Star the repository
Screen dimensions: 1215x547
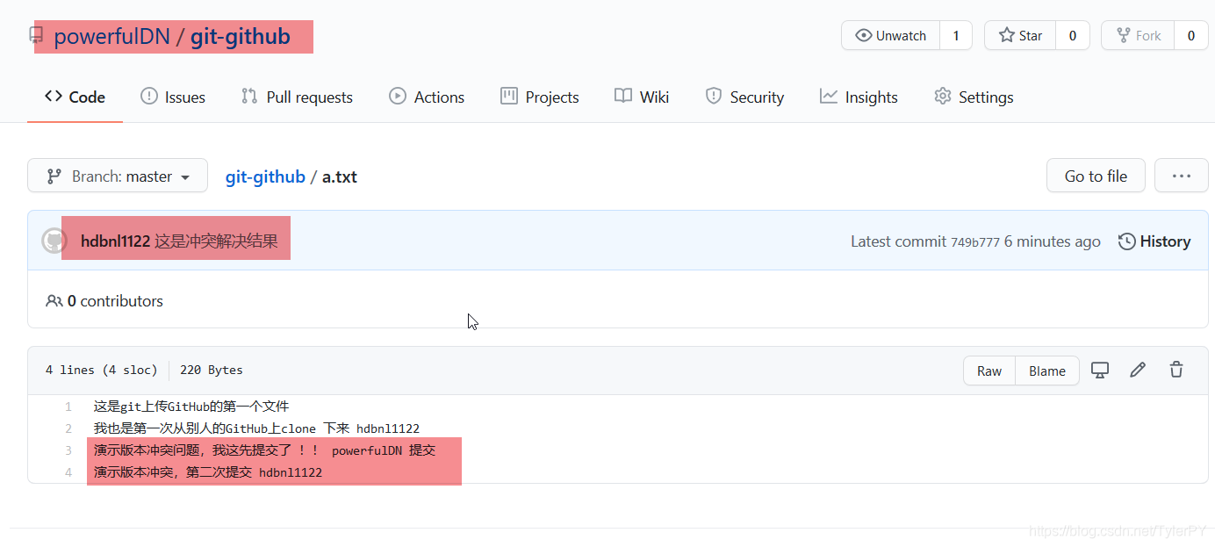coord(1020,35)
